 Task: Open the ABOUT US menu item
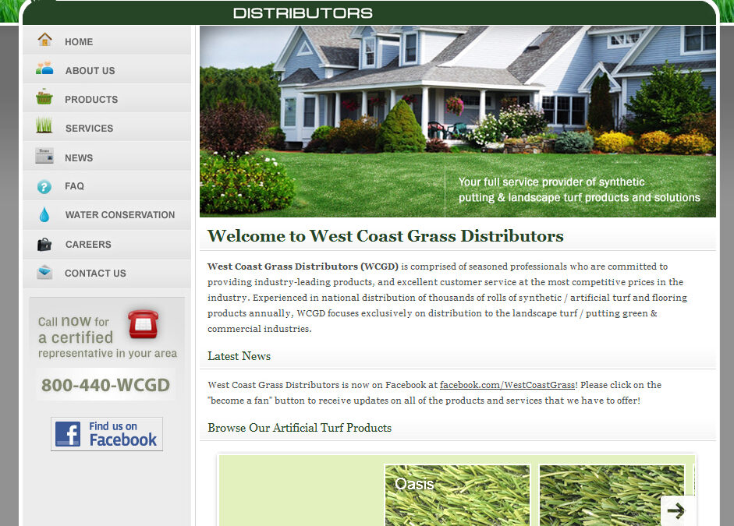107,69
